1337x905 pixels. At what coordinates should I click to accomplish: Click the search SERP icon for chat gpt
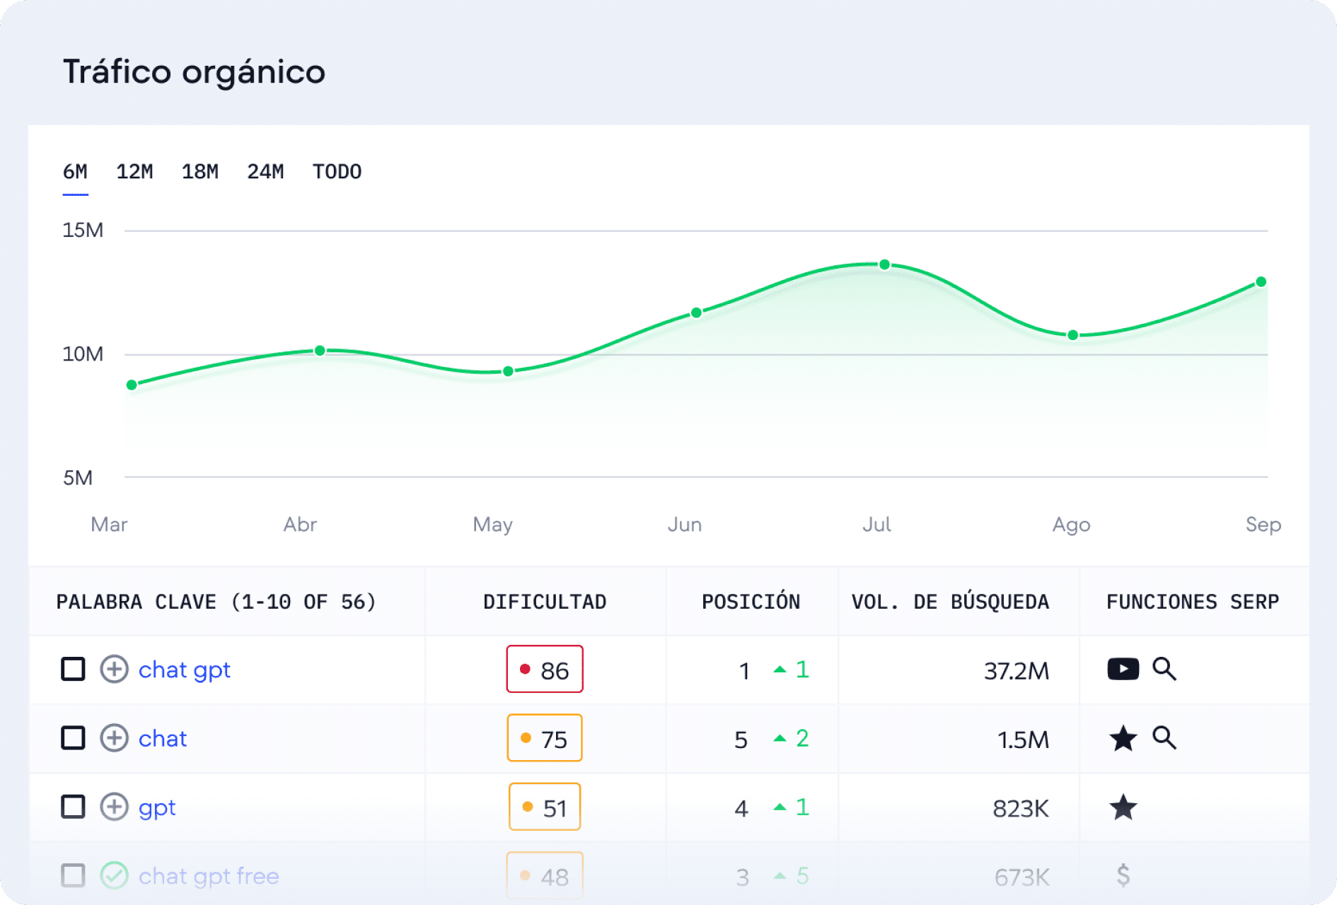1164,669
